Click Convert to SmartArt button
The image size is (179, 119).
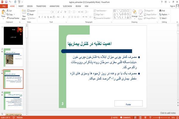tap(102, 18)
